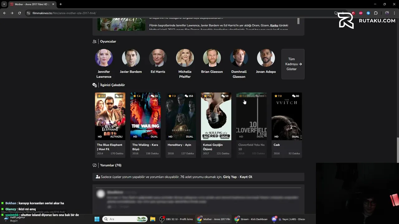Reload the page with refresh icon

click(19, 13)
